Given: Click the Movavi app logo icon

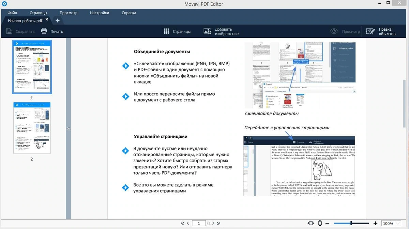Looking at the screenshot, I should (x=4, y=4).
